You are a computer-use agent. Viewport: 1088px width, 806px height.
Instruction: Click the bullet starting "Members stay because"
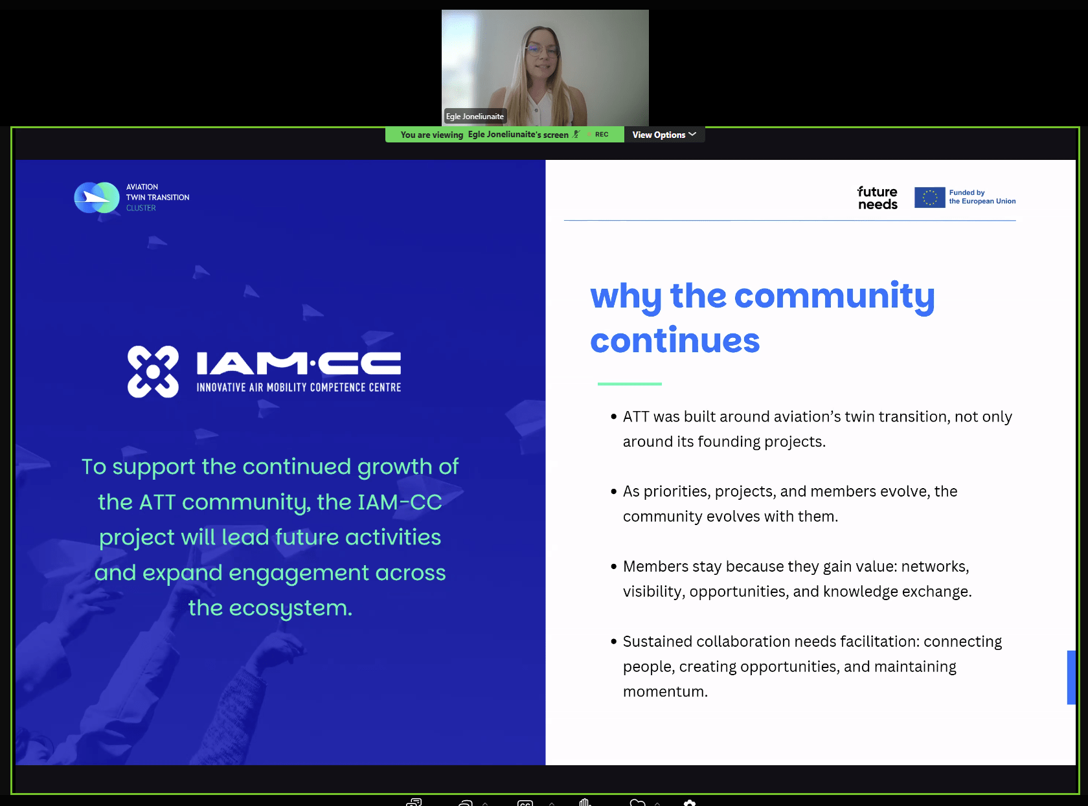(x=791, y=579)
